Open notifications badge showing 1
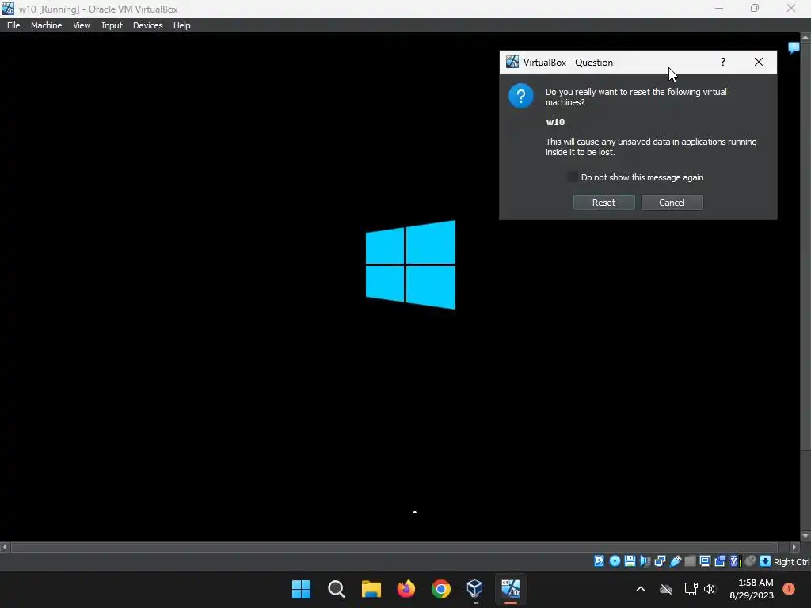The width and height of the screenshot is (811, 608). coord(788,589)
